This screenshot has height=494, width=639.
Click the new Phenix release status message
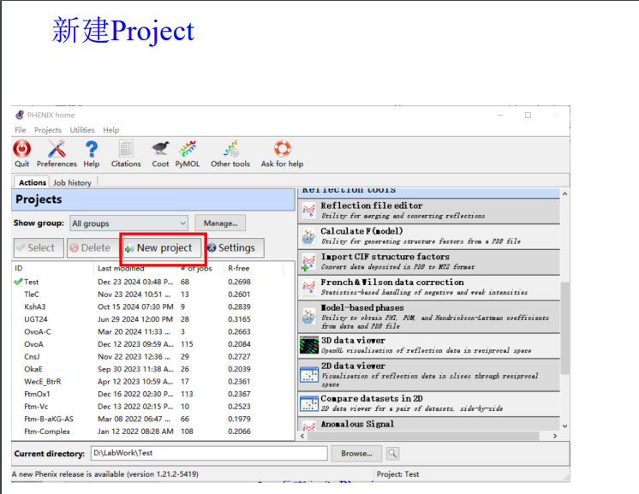click(x=105, y=474)
